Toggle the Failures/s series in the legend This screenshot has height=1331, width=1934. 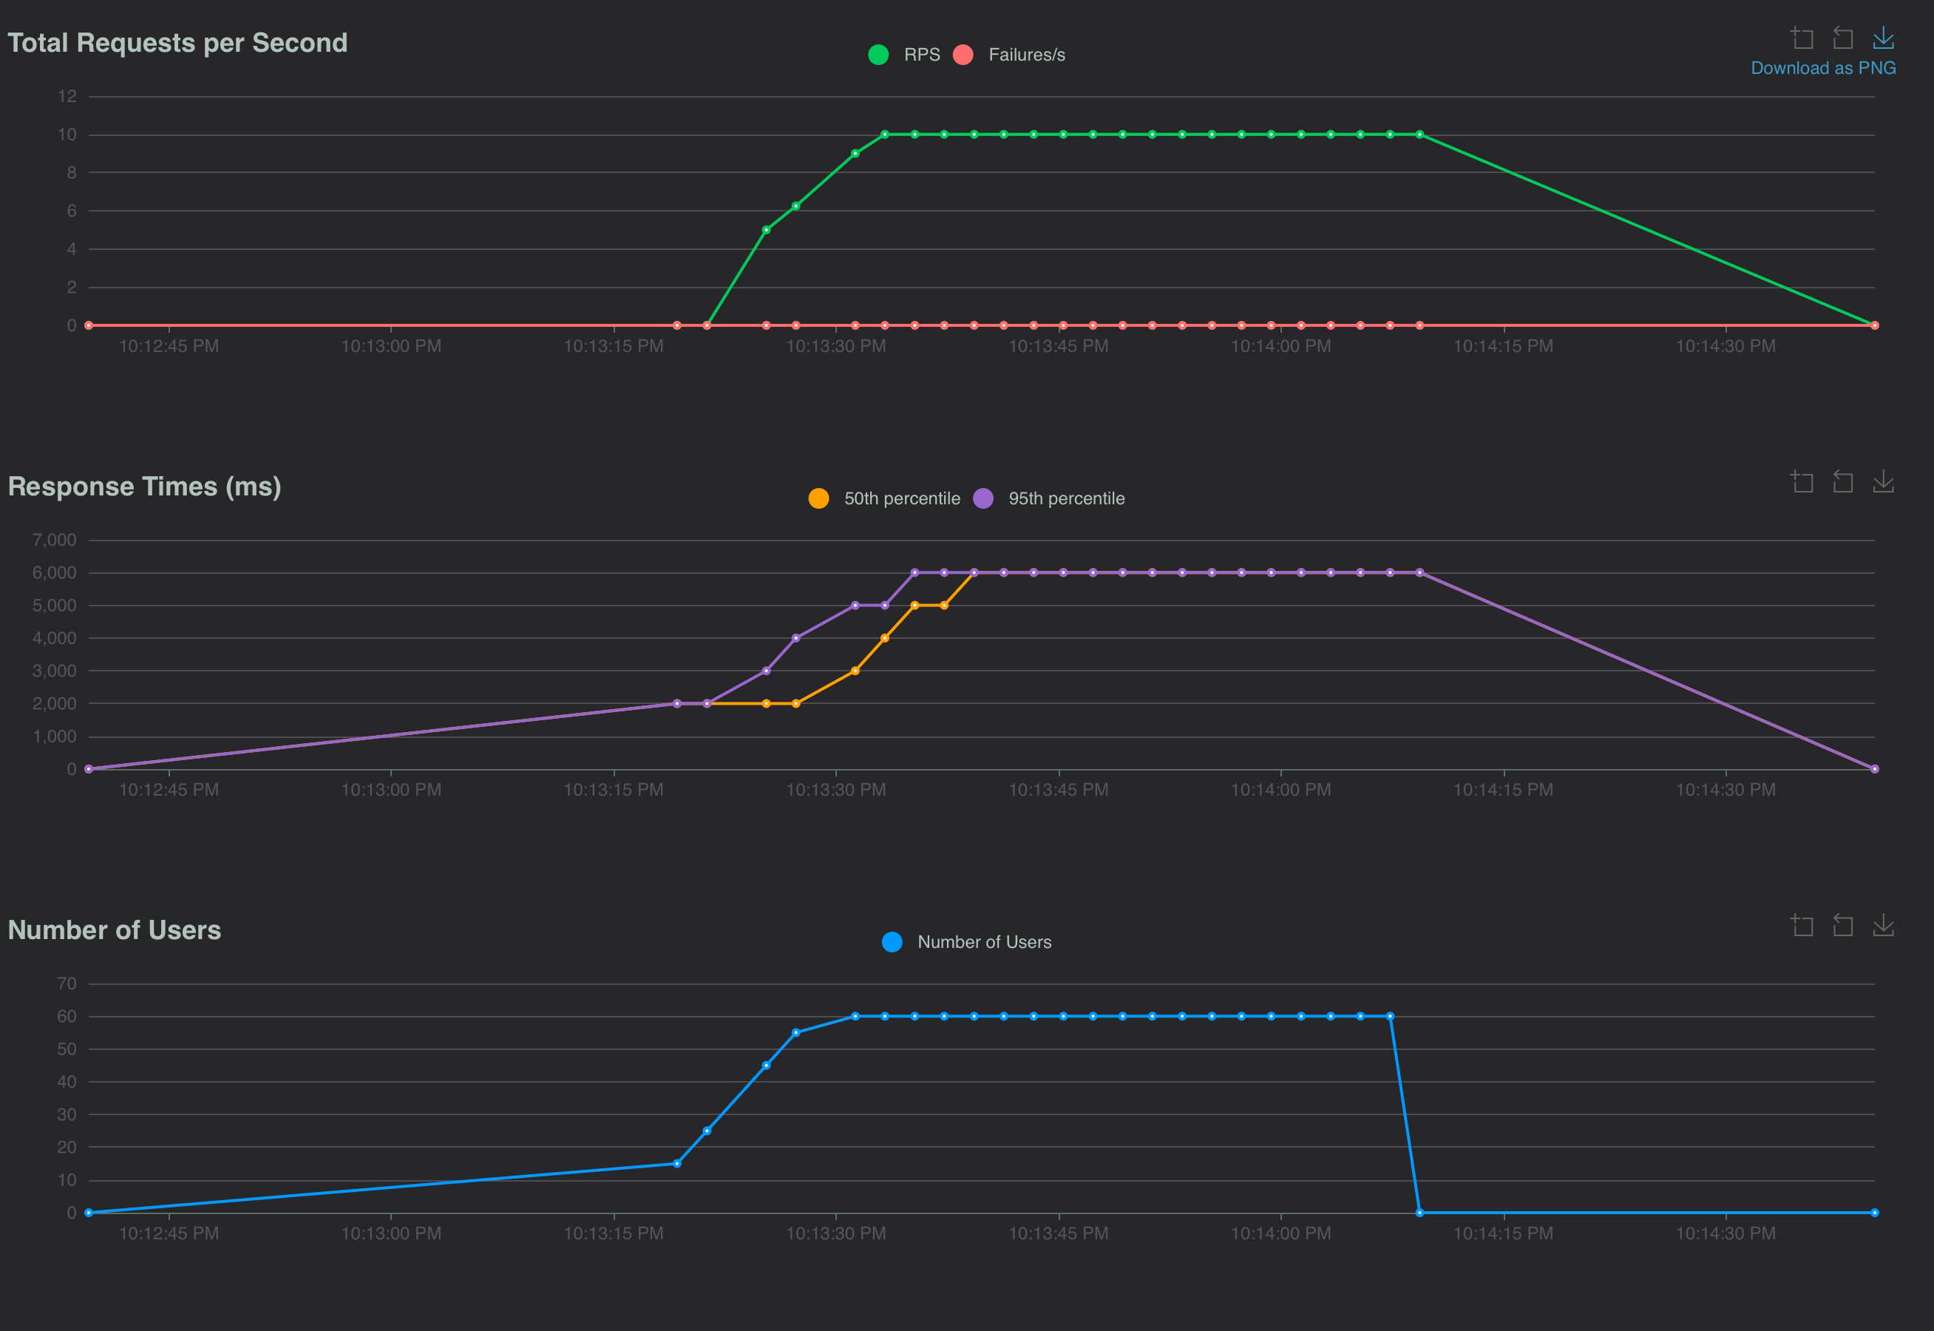(1008, 55)
